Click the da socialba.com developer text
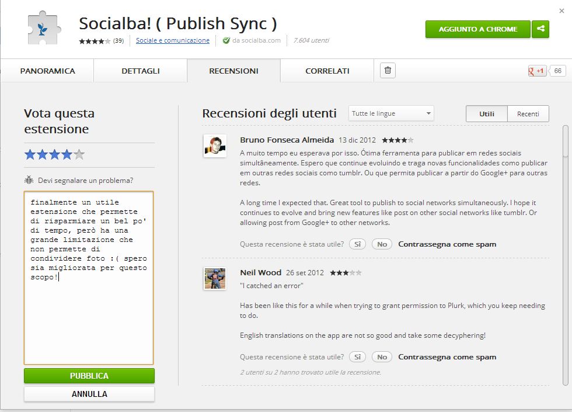 [x=256, y=40]
